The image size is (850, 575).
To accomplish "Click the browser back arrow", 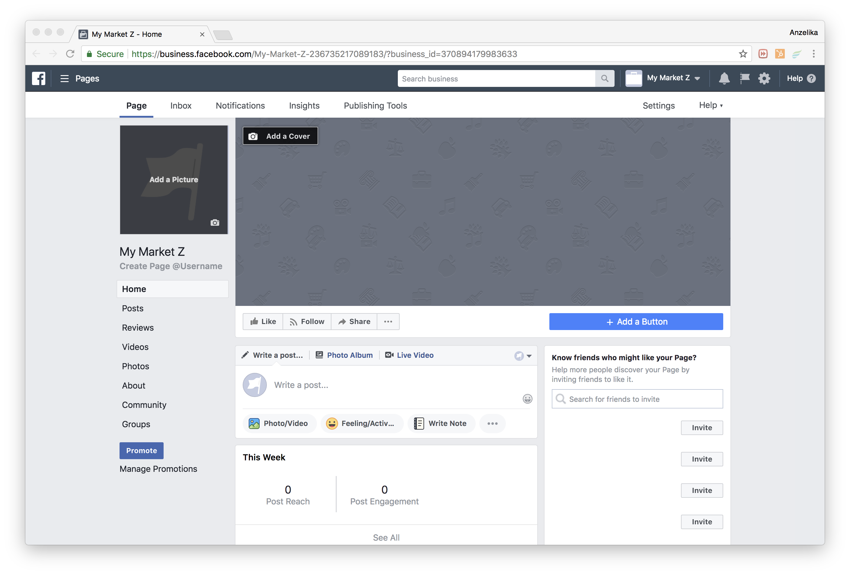I will pyautogui.click(x=36, y=54).
